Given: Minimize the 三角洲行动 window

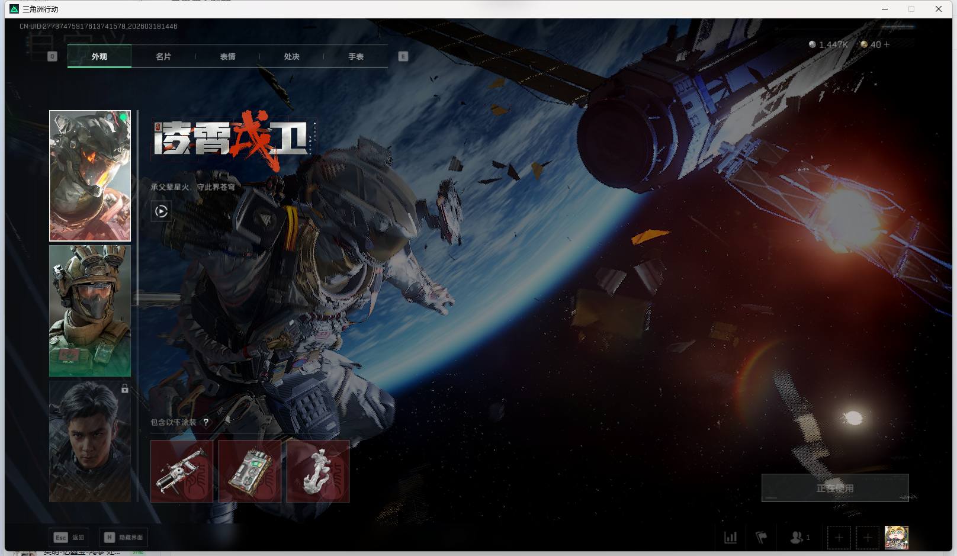Looking at the screenshot, I should click(885, 9).
